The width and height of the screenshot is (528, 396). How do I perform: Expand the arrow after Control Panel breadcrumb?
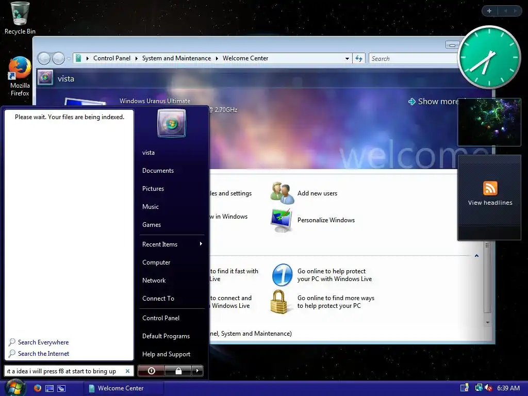(x=136, y=59)
